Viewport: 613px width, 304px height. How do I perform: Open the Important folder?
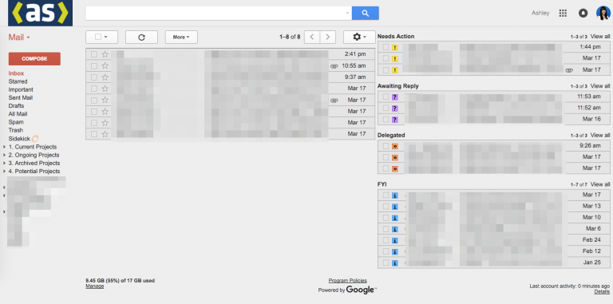21,90
